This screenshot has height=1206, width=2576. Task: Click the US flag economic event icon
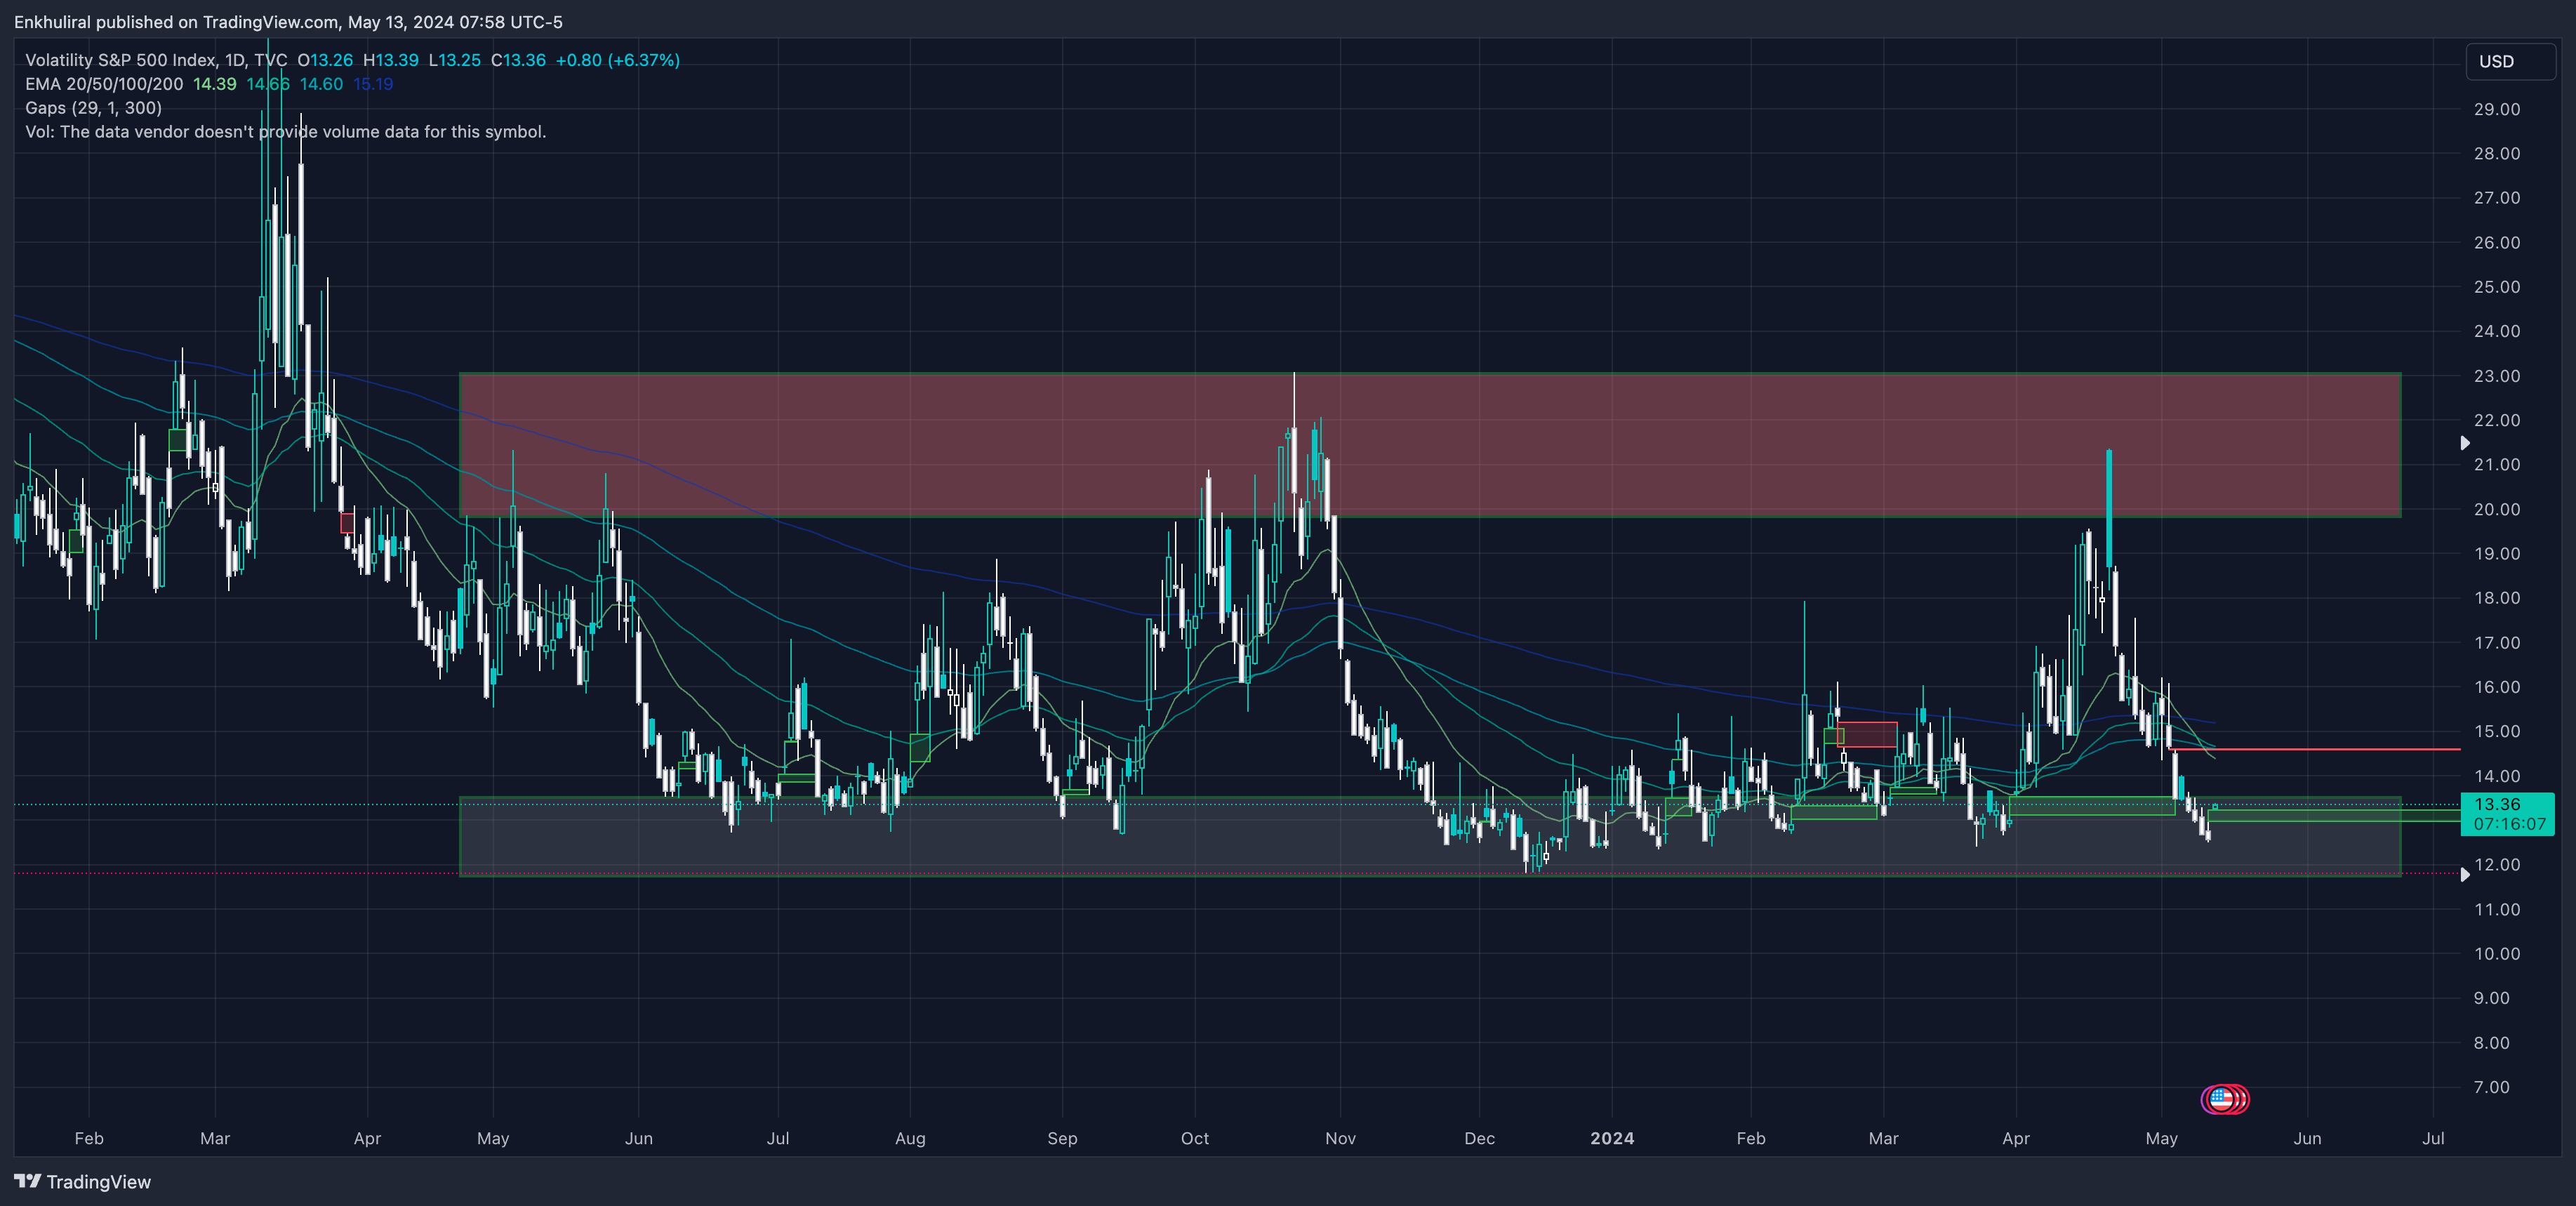2221,1099
